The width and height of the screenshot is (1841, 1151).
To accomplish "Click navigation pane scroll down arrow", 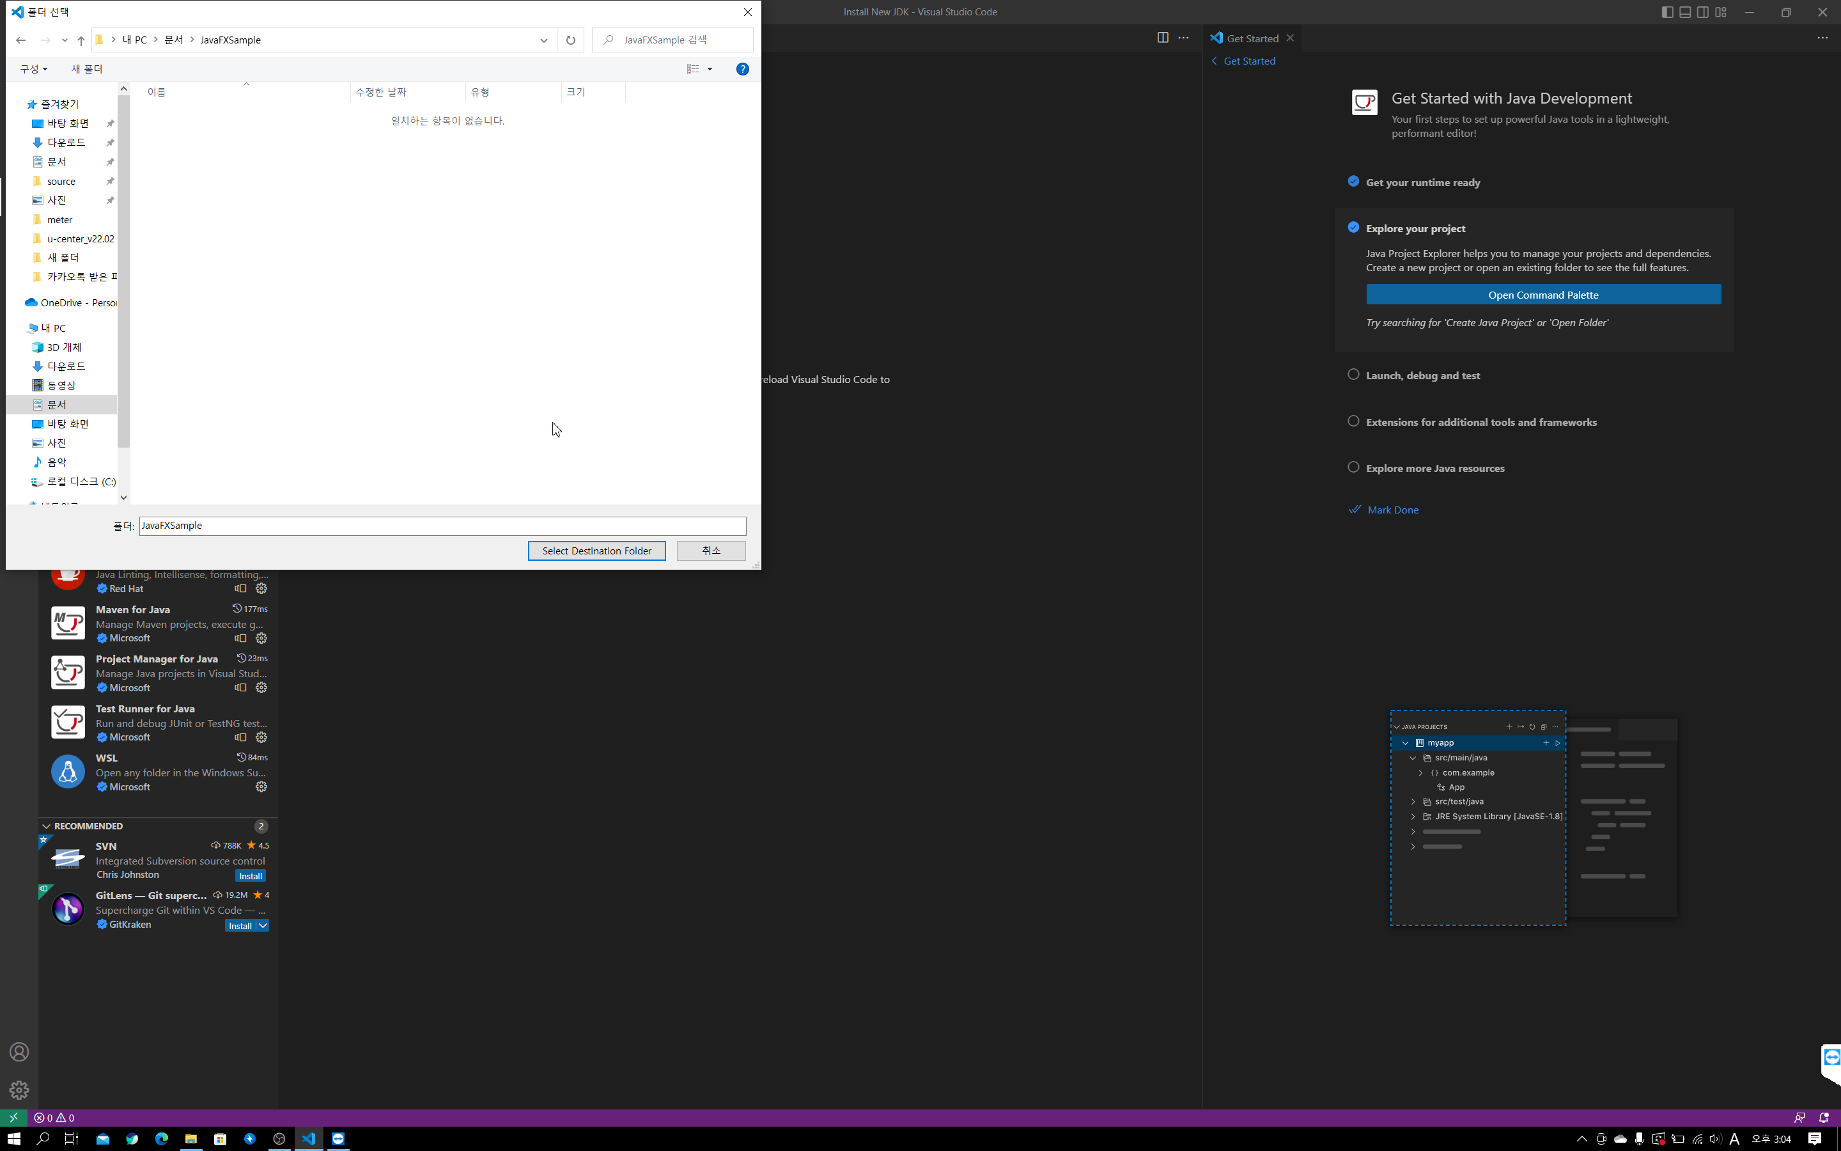I will 123,497.
